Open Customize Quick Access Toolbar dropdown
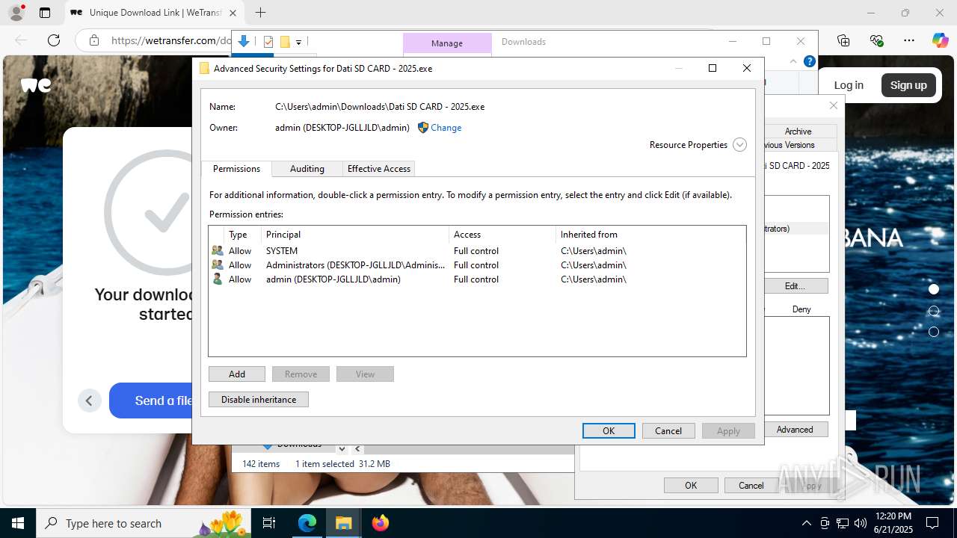This screenshot has height=538, width=957. tap(298, 43)
